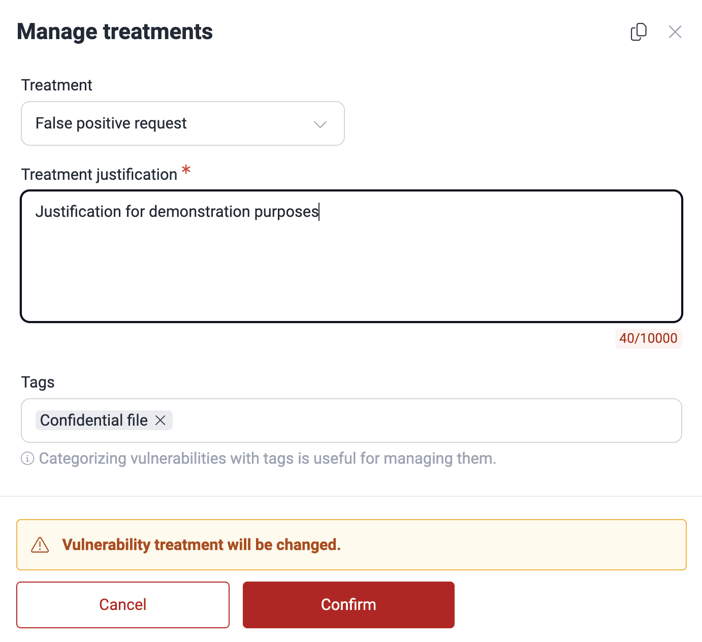Close the Manage treatments dialog
This screenshot has height=642, width=702.
click(675, 31)
